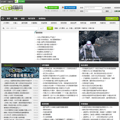Viewport: 120px width, 120px height.
Task: Click the UFO探索网 site logo
Action: click(12, 8)
